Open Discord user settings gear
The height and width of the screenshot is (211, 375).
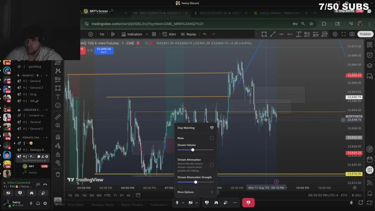coord(45,203)
